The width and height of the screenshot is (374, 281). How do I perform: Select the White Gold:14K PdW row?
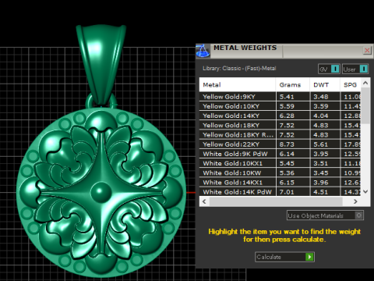coord(280,192)
